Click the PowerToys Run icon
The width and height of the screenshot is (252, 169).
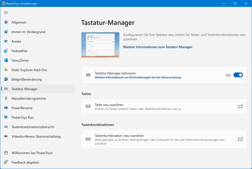click(6, 117)
